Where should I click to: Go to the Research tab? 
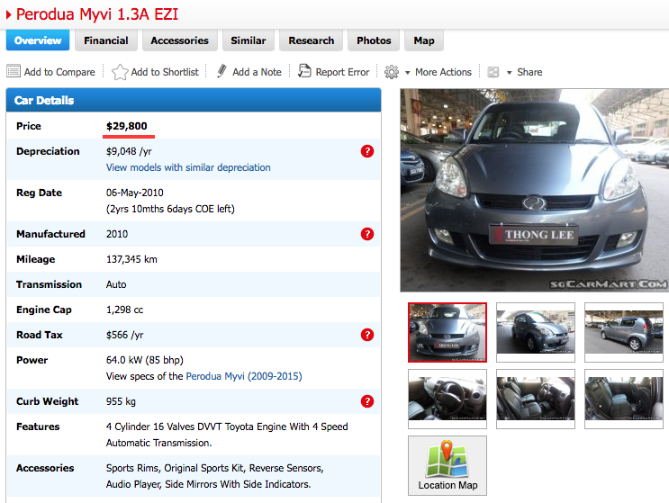tap(311, 40)
